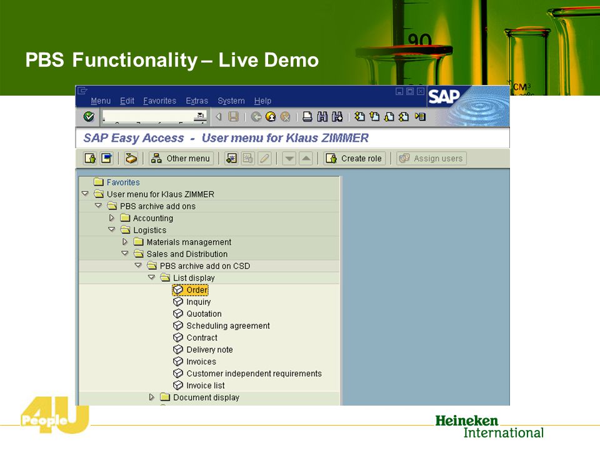Expand the Accounting folder
This screenshot has width=600, height=450.
point(112,217)
